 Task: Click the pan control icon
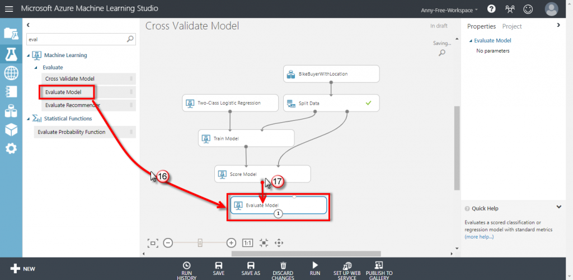279,242
